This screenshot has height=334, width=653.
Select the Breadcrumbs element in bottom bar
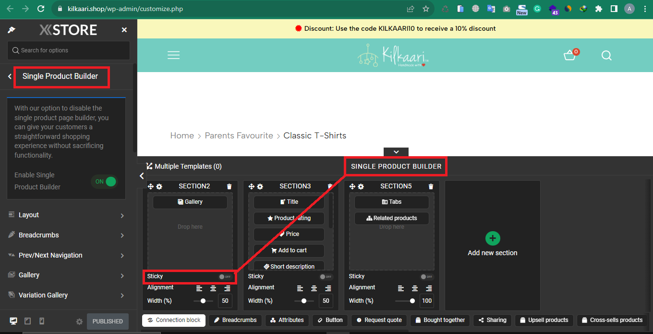[x=235, y=320]
